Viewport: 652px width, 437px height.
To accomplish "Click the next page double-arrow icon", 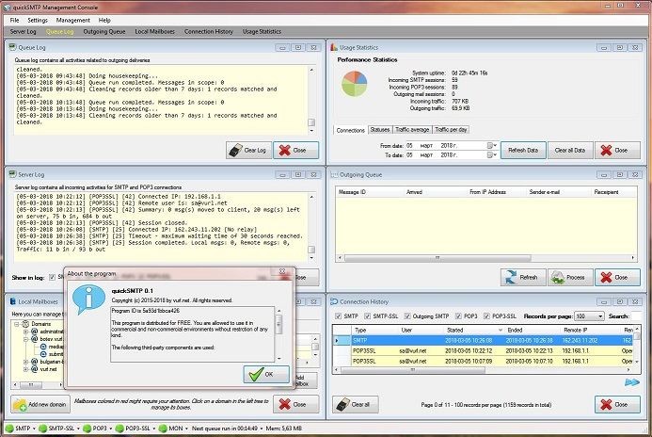I will pos(631,382).
